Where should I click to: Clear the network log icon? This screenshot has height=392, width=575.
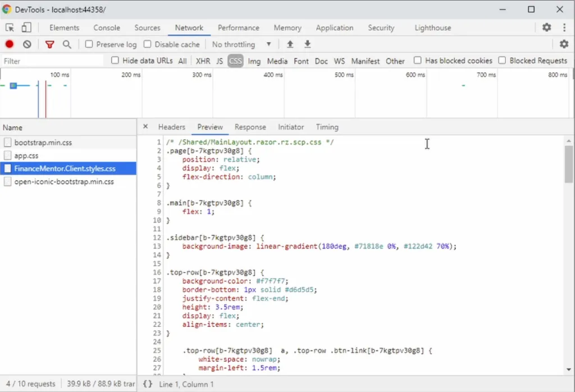(x=27, y=44)
